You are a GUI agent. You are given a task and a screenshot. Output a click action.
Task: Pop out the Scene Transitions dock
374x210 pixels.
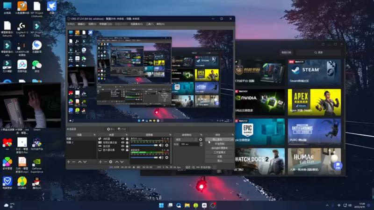pyautogui.click(x=201, y=135)
